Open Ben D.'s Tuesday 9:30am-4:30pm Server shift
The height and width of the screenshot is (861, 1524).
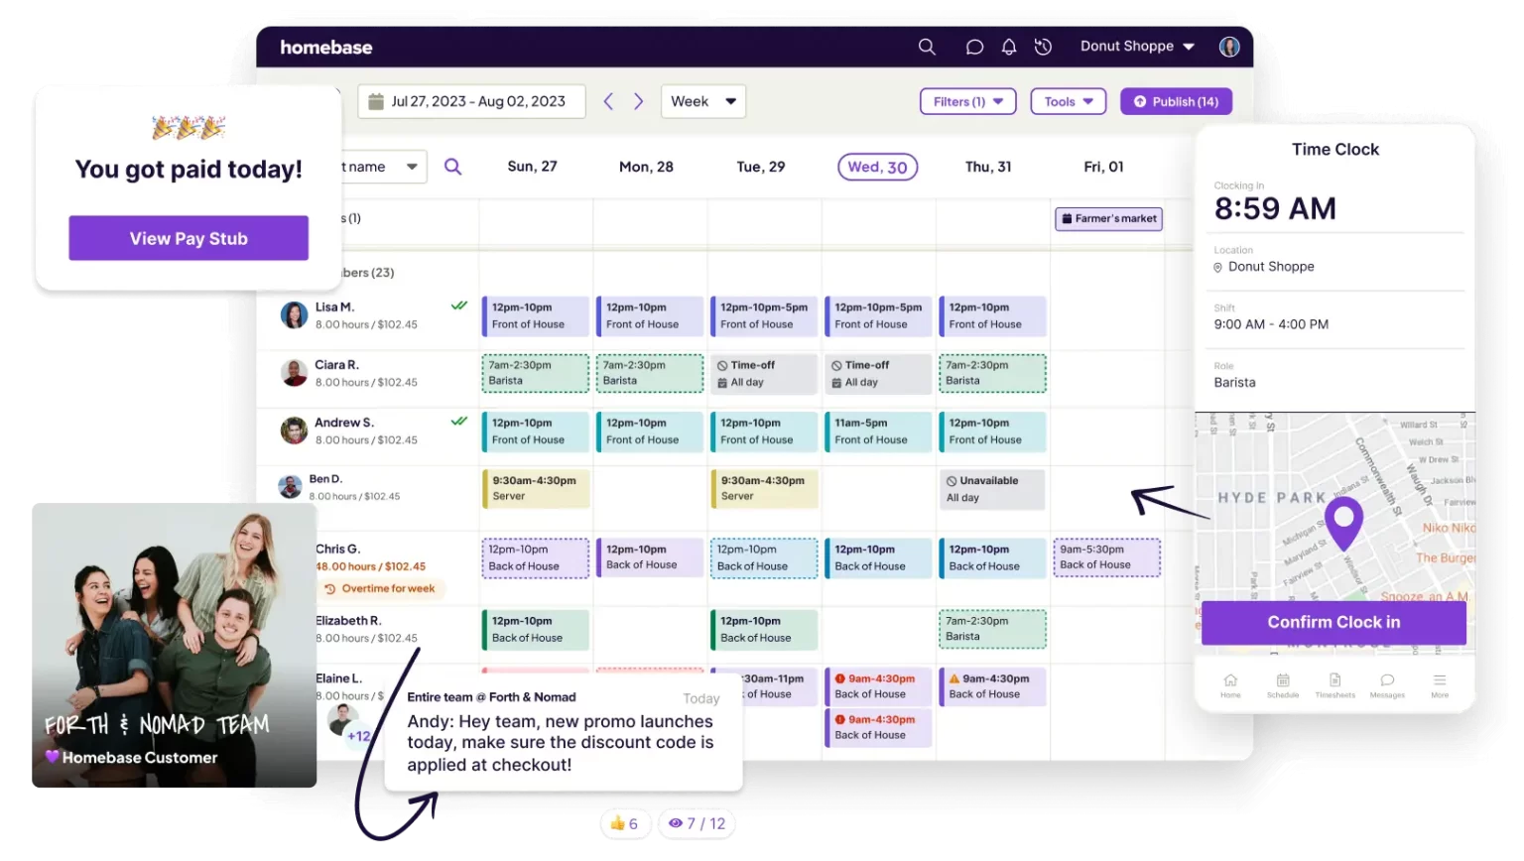tap(764, 488)
